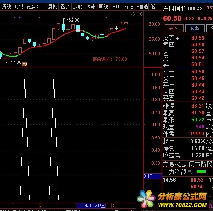Click the blue 0.17 indicator value box
The height and width of the screenshot is (211, 213).
pos(152,176)
